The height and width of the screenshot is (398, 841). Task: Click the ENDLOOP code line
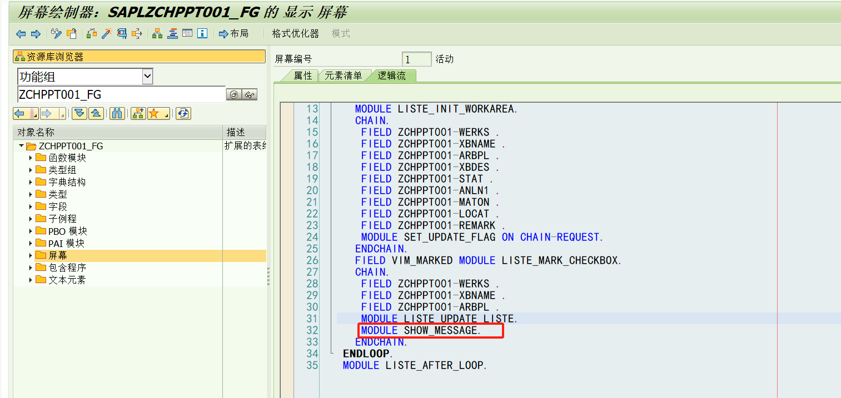point(368,354)
